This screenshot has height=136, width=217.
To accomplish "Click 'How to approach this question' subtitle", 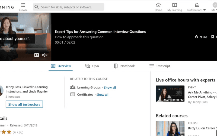I will click(x=79, y=37).
